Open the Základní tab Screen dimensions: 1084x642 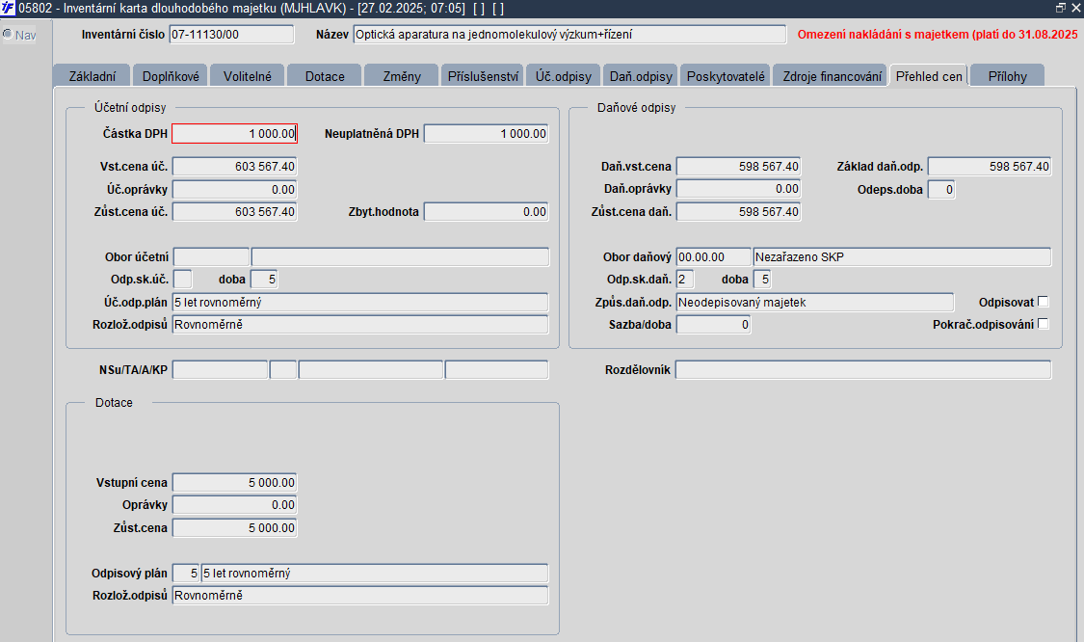point(93,75)
